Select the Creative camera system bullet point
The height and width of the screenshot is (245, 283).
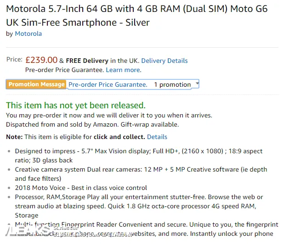click(x=138, y=174)
